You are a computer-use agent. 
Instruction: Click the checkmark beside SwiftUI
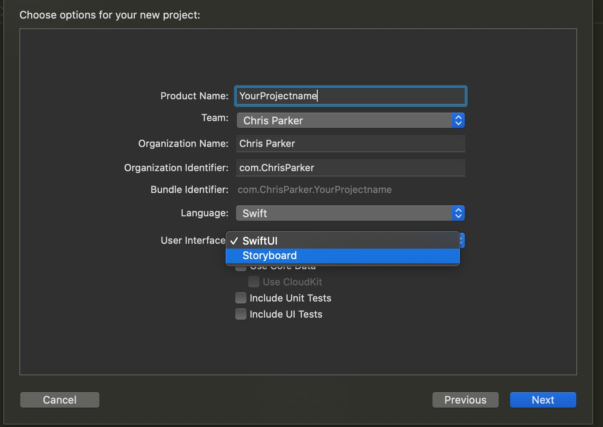(x=234, y=241)
